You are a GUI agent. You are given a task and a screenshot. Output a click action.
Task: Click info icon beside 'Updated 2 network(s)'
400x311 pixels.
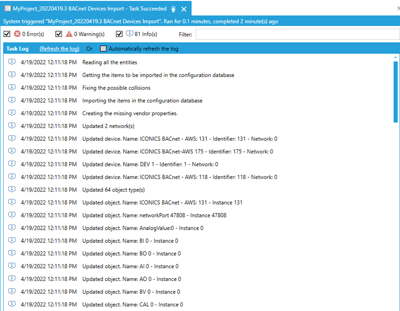pos(12,126)
